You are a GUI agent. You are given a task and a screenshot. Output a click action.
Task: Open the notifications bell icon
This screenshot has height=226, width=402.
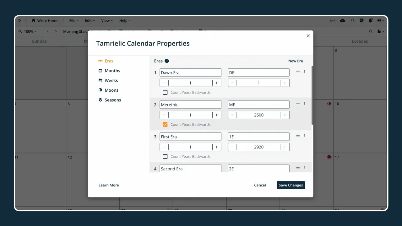point(370,21)
